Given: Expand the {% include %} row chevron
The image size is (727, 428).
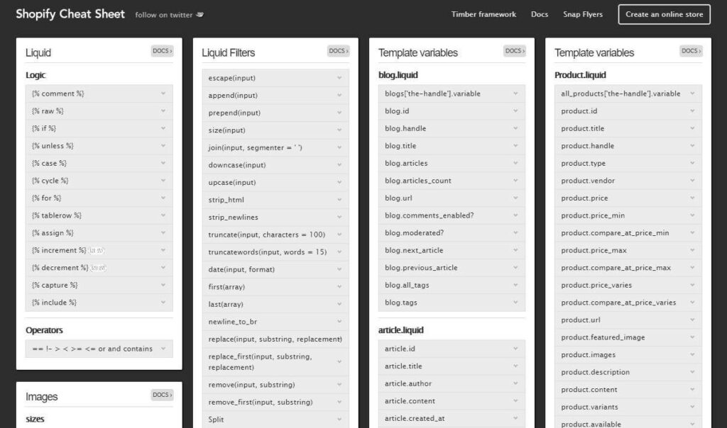Looking at the screenshot, I should (x=163, y=303).
